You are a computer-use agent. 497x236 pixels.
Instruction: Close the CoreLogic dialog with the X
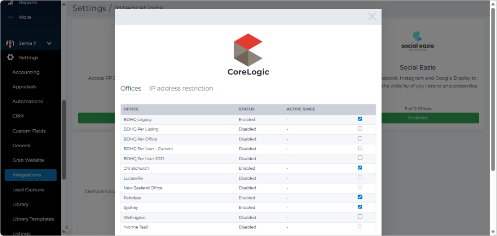372,17
